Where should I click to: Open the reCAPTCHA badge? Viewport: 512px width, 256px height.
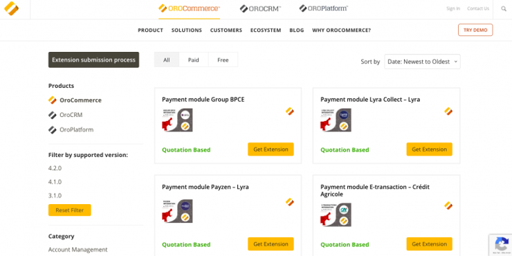[x=500, y=244]
